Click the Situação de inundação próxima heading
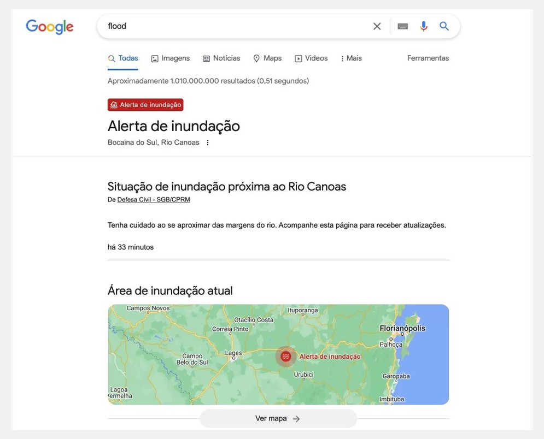The image size is (544, 439). tap(227, 186)
